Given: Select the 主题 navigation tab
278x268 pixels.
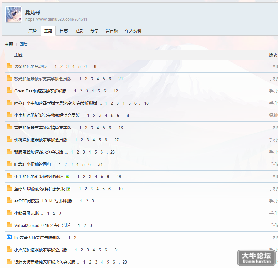Looking at the screenshot, I should (48, 31).
